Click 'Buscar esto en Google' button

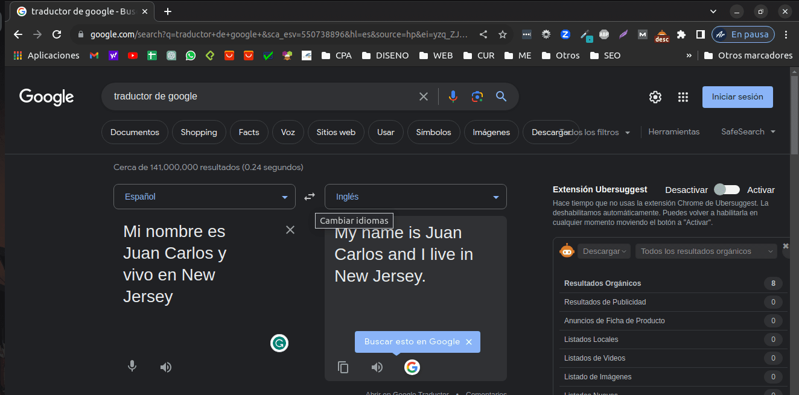412,341
